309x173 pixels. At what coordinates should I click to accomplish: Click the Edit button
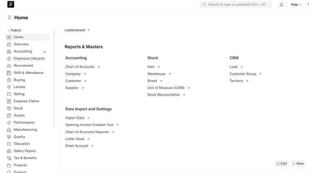[282, 164]
